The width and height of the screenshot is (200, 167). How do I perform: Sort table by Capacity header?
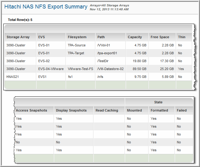135,37
